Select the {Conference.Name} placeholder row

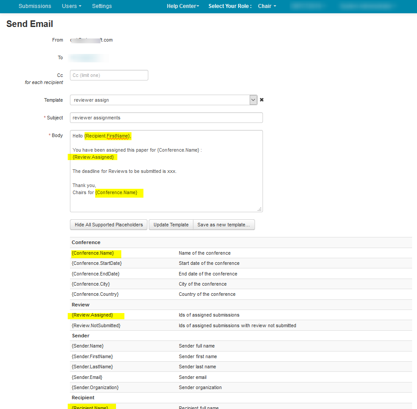pyautogui.click(x=93, y=253)
